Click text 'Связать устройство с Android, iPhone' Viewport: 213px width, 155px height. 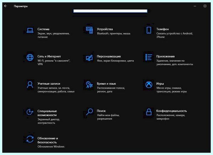click(x=174, y=35)
